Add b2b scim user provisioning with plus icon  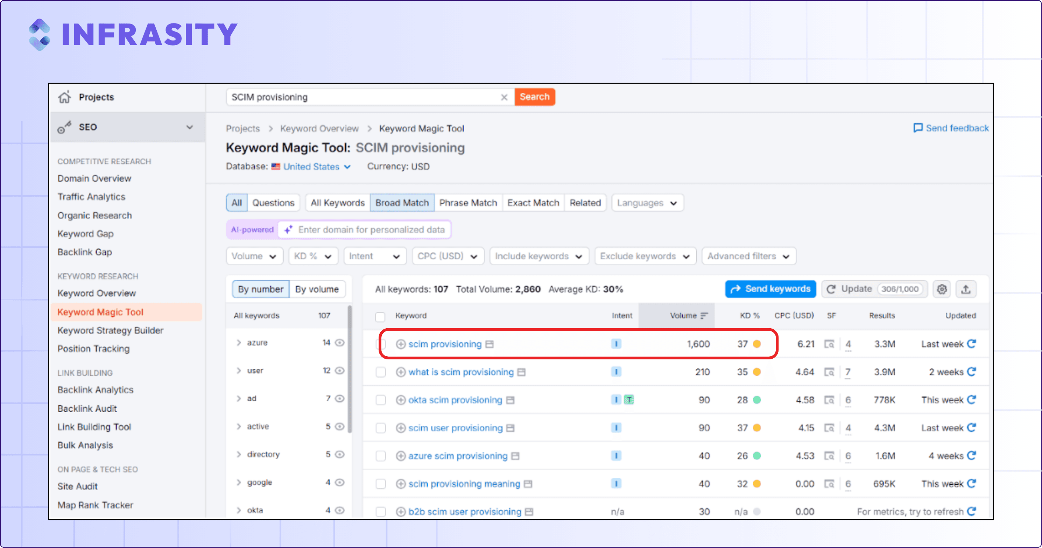(400, 512)
